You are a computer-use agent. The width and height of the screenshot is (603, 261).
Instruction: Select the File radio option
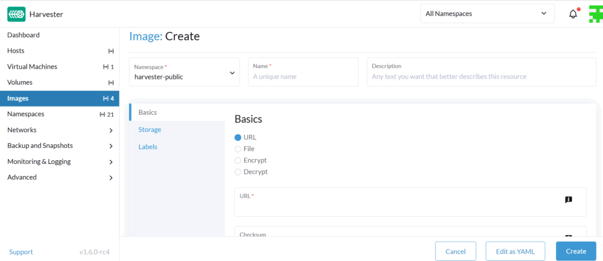(238, 149)
